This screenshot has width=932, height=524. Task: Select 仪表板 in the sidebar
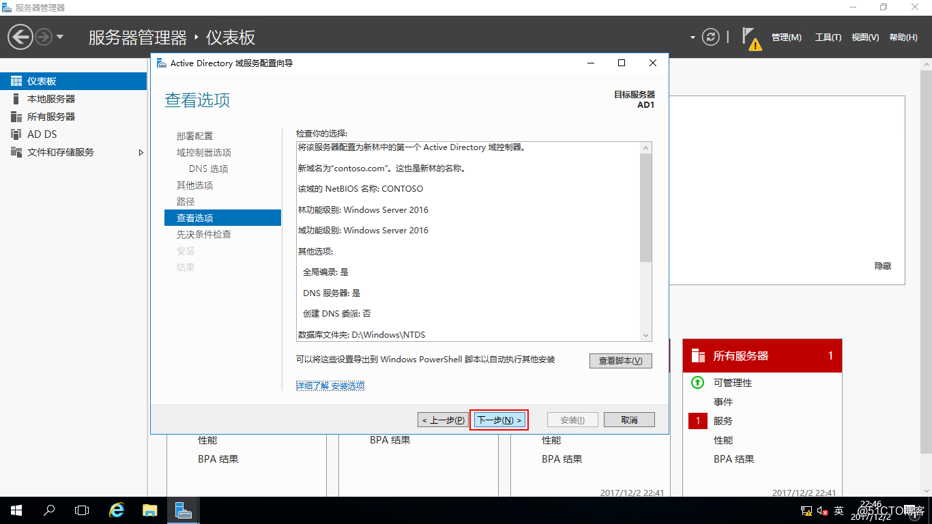(73, 81)
